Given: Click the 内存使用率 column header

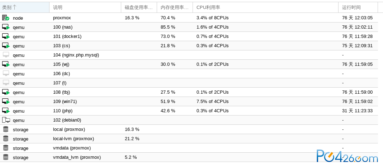Looking at the screenshot, I should (175, 7).
